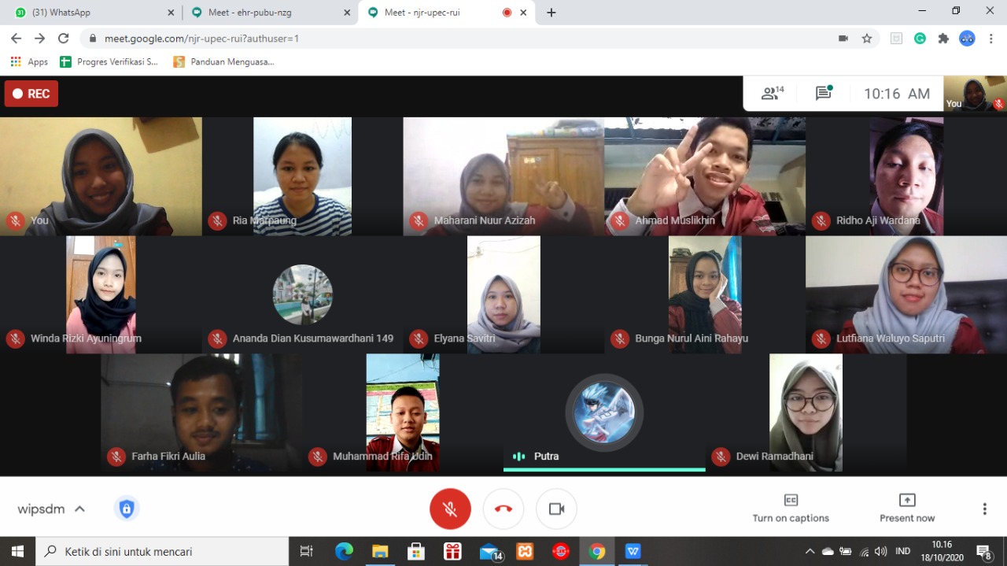Open Task View in the taskbar

[307, 551]
